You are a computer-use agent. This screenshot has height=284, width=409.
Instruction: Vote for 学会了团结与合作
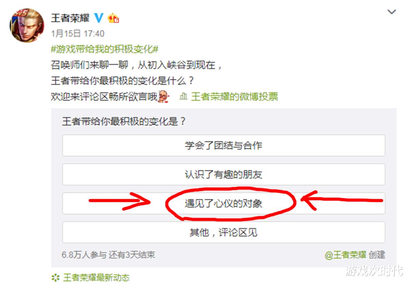click(x=224, y=146)
